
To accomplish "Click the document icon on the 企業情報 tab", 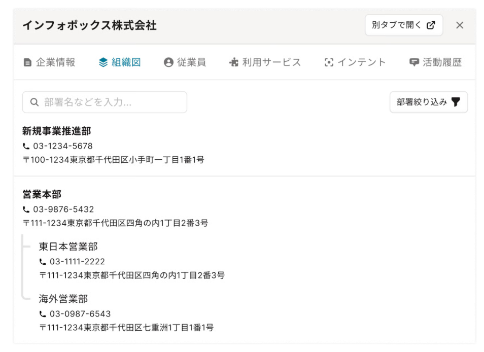I will pos(28,62).
